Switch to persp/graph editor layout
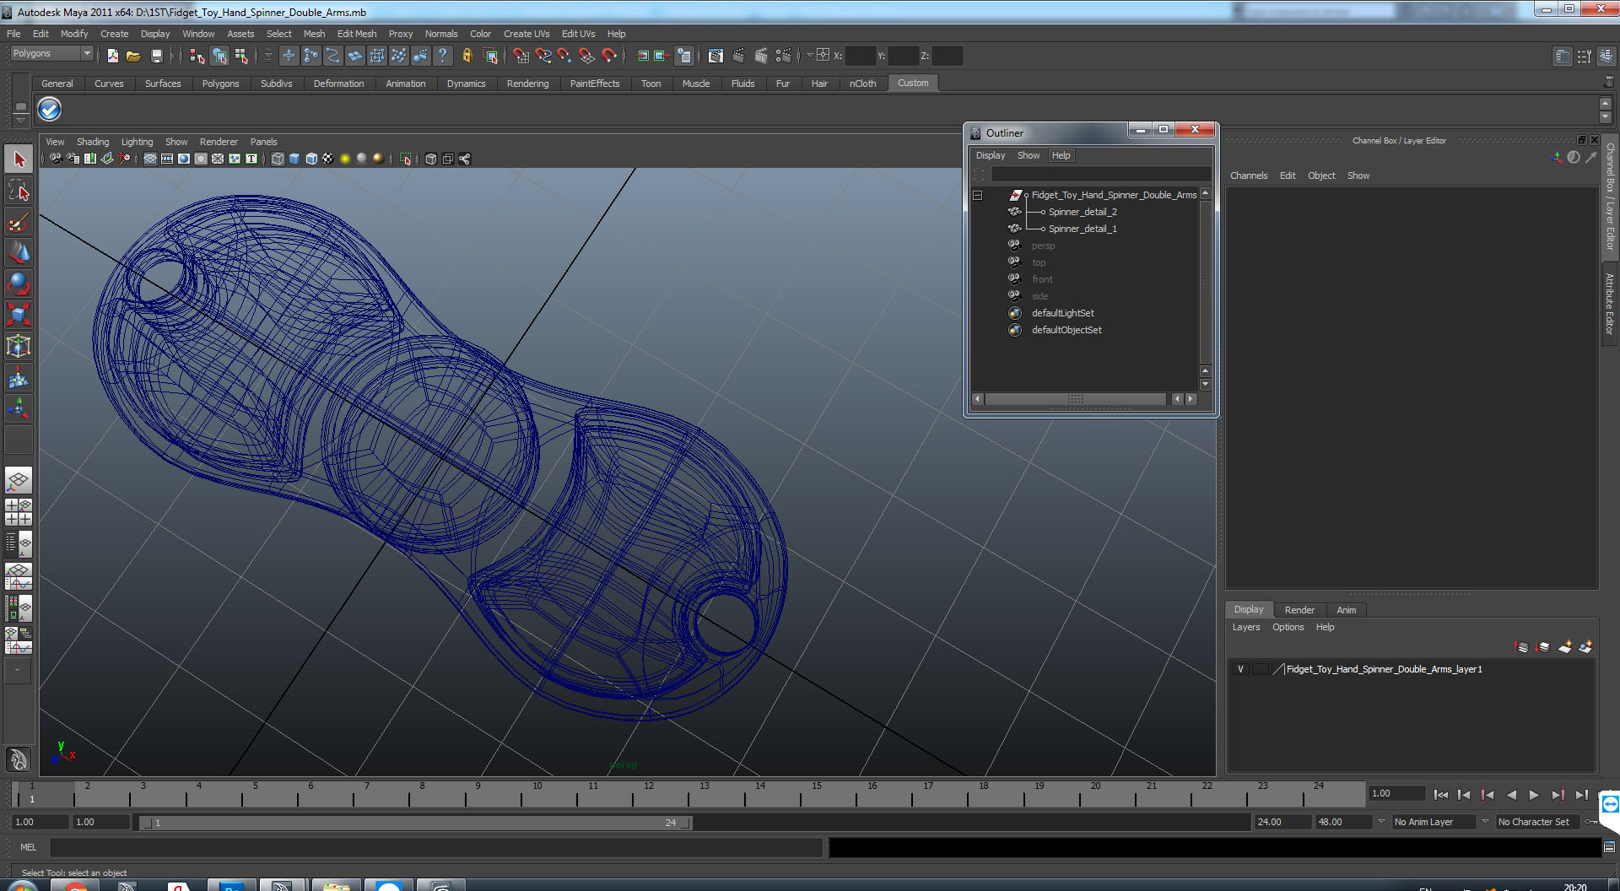Image resolution: width=1620 pixels, height=891 pixels. point(19,576)
